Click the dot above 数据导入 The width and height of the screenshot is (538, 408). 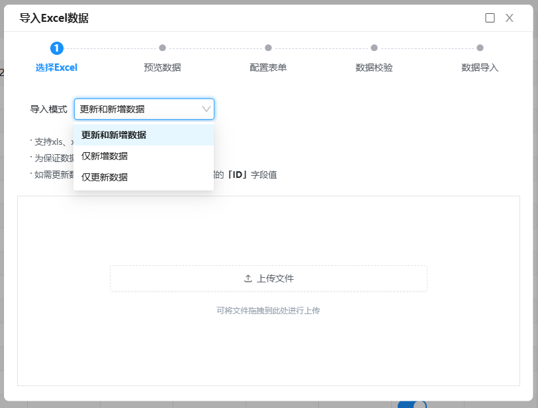point(480,48)
